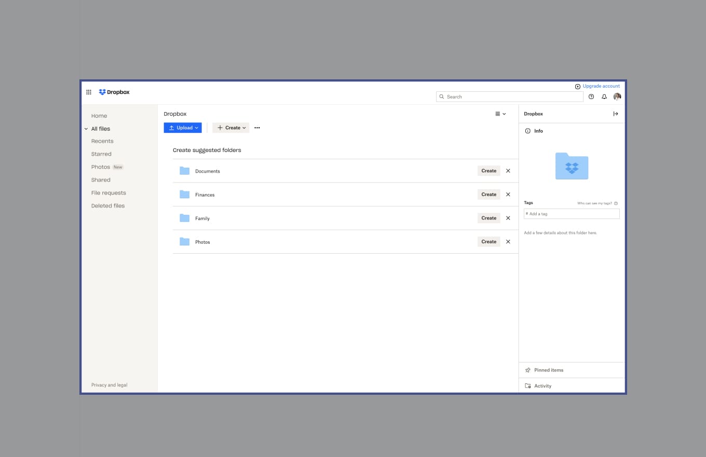Expand the Create dropdown menu
The width and height of the screenshot is (706, 457).
tap(231, 128)
